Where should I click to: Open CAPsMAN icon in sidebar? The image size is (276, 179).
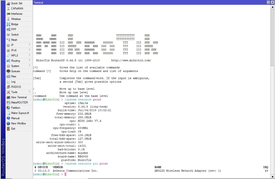click(x=8, y=9)
